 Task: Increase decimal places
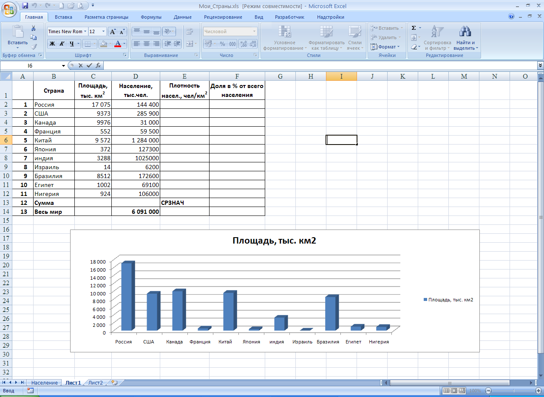244,43
